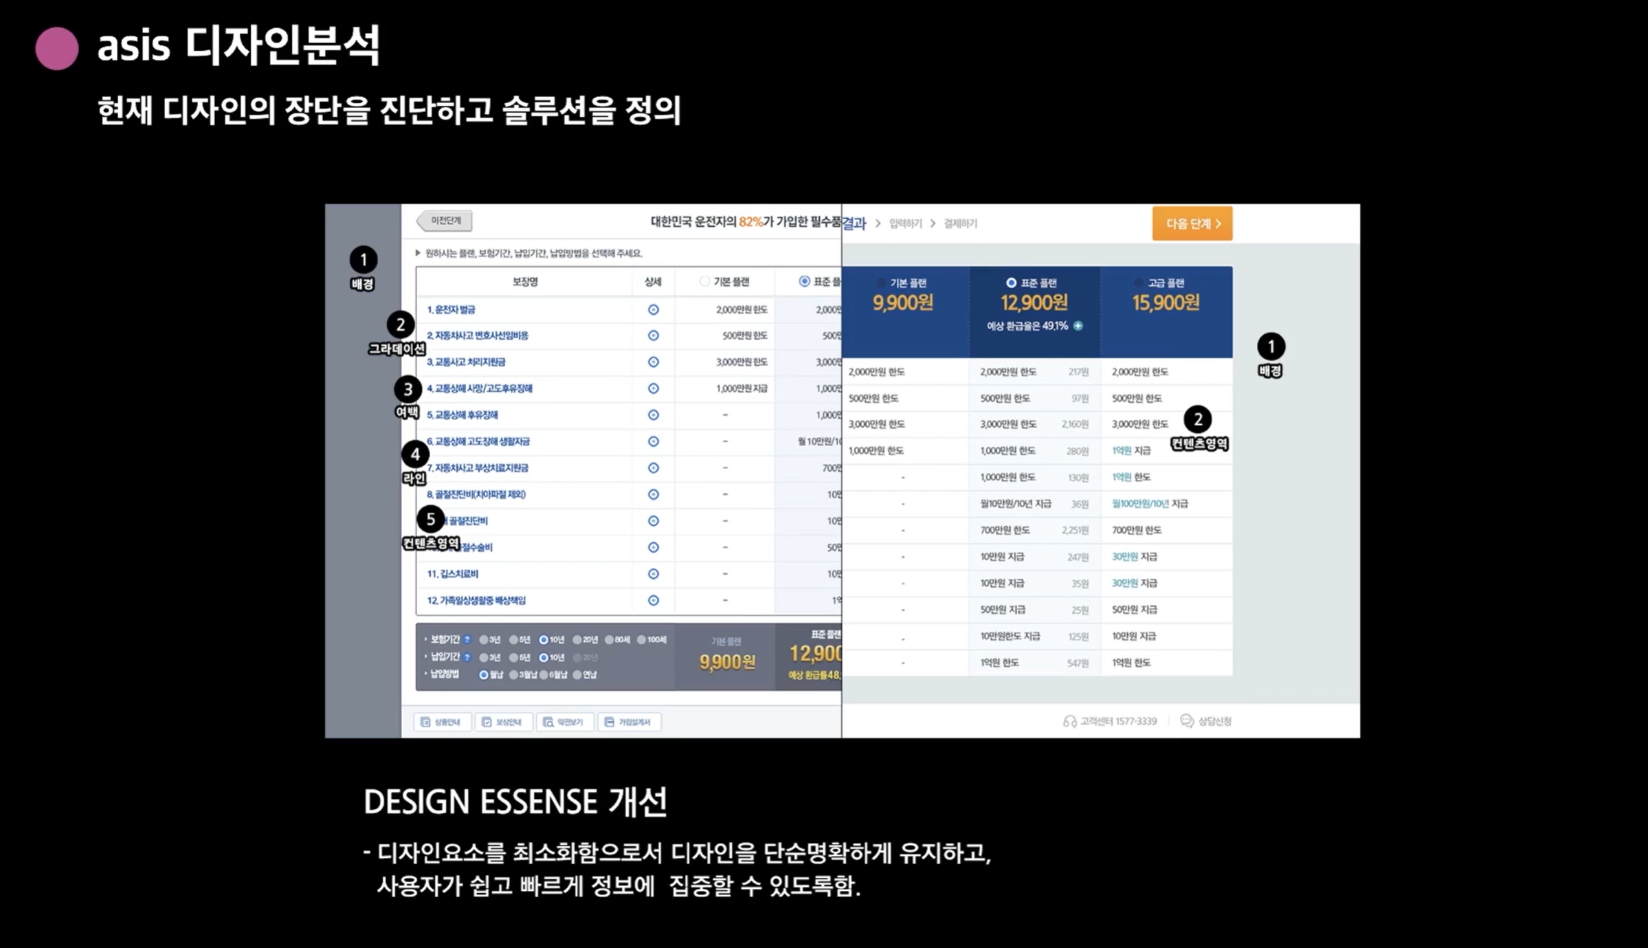The image size is (1648, 948).
Task: Click plus icon next to 예상 환급율 49.1%
Action: coord(1078,326)
